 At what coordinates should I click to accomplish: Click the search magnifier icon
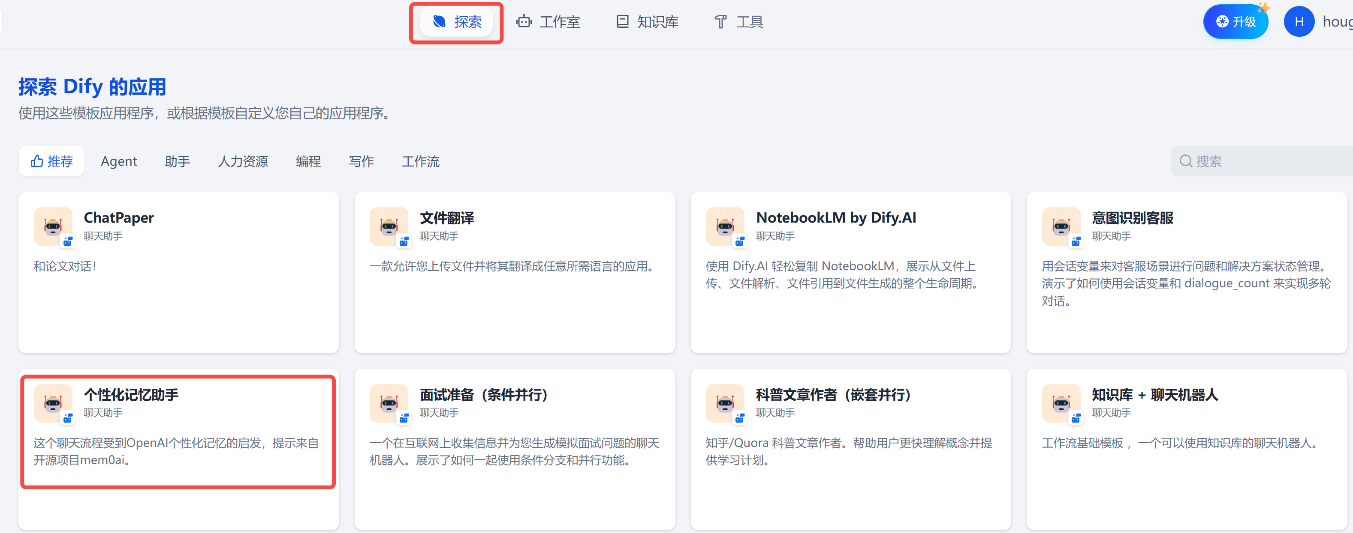click(x=1186, y=161)
